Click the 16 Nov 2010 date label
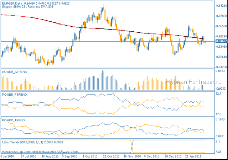This screenshot has height=160, width=228. point(132,156)
